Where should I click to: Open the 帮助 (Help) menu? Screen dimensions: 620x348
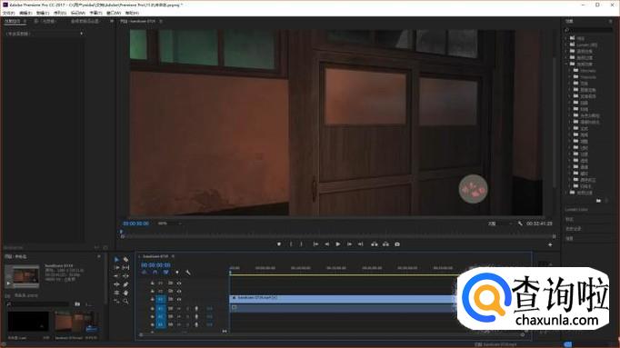(132, 13)
